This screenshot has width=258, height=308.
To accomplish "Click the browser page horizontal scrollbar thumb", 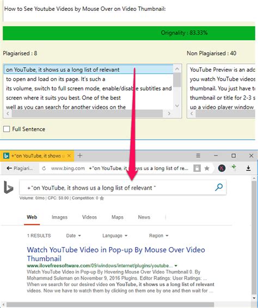I will tap(110, 305).
